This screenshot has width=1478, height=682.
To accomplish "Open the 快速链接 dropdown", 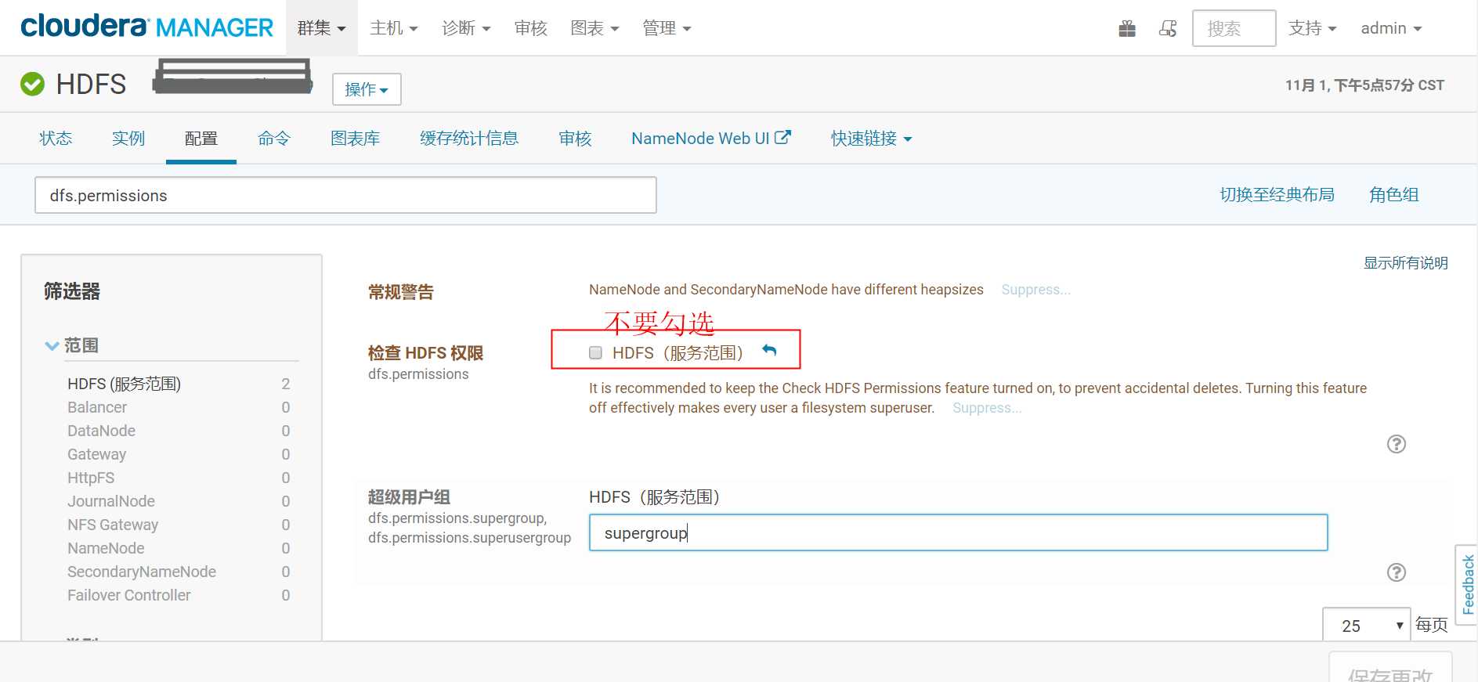I will click(x=871, y=139).
